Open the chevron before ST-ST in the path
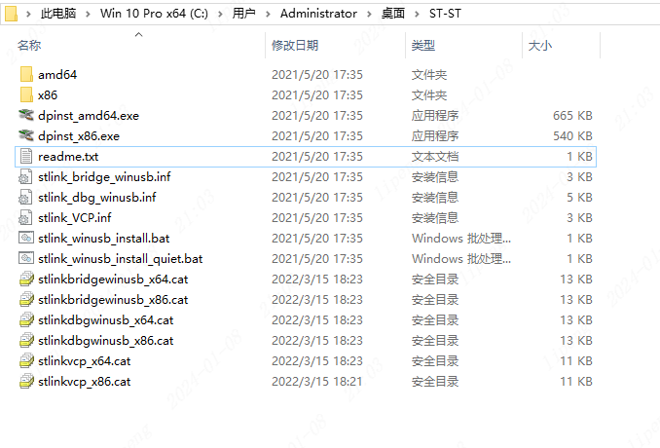 pos(417,14)
